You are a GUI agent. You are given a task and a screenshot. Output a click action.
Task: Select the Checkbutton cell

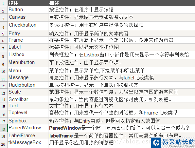[28, 26]
